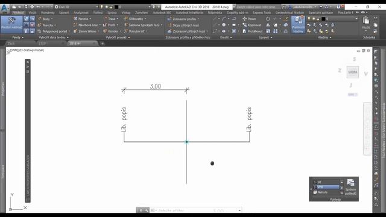Open the Povrchy surfaces dropdown
The image size is (386, 217).
coord(47,25)
